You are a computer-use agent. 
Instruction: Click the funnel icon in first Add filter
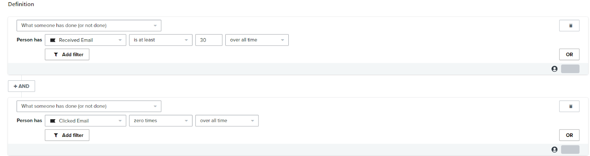tap(56, 55)
